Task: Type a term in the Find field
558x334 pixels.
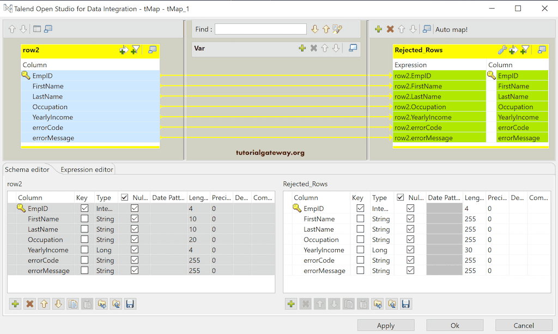Action: click(260, 29)
